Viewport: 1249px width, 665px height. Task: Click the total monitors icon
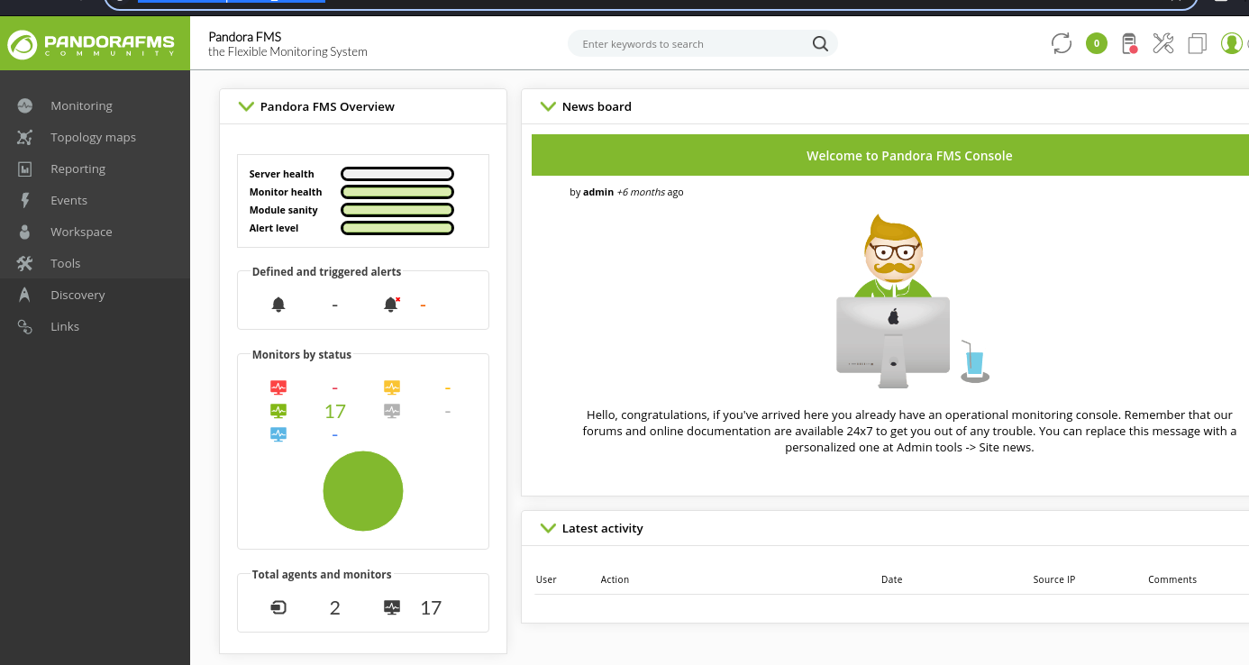pos(391,608)
